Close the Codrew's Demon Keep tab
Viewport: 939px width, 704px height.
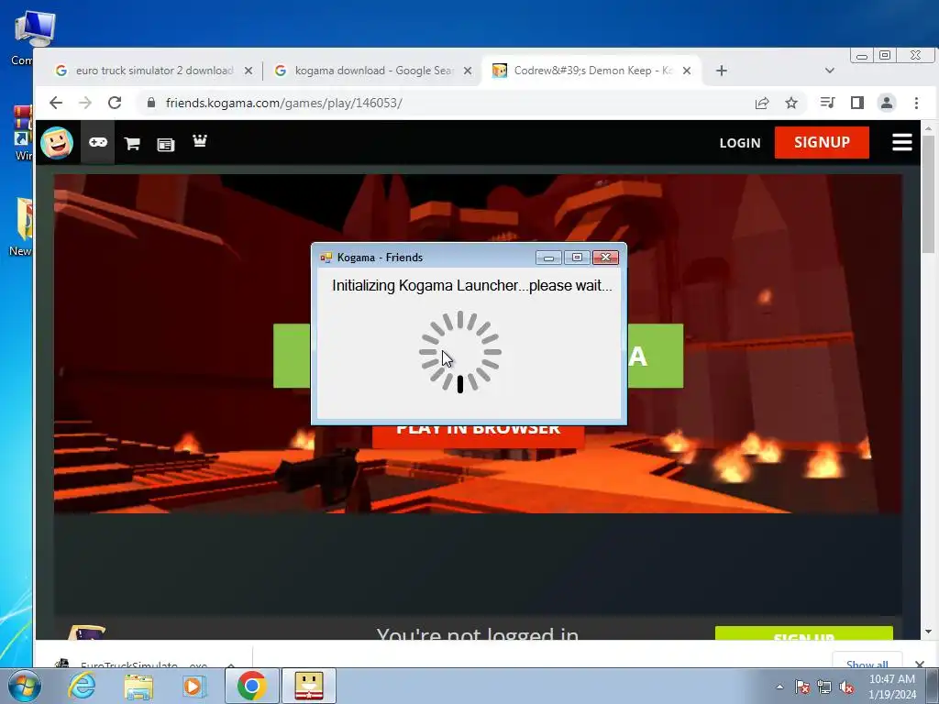coord(687,71)
